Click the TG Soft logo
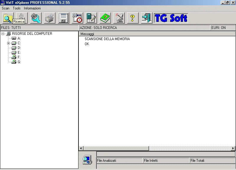 click(x=171, y=18)
